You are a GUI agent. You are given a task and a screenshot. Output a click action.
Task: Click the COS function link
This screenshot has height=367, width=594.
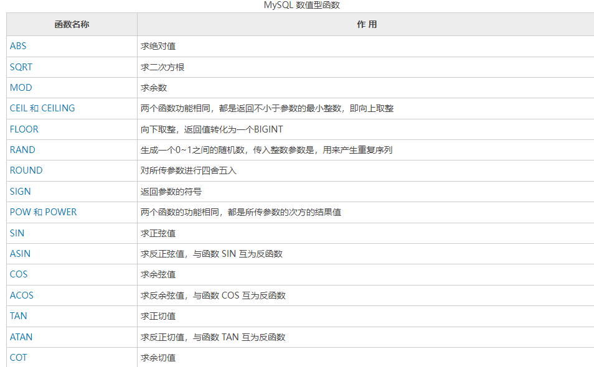coord(19,274)
